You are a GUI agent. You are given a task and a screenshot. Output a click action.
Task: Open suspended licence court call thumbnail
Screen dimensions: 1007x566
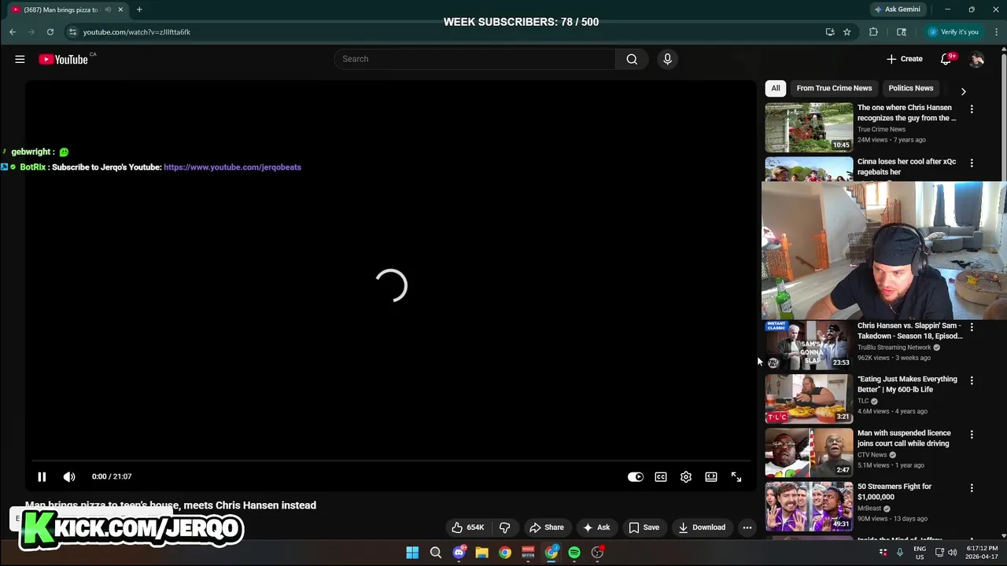click(809, 452)
